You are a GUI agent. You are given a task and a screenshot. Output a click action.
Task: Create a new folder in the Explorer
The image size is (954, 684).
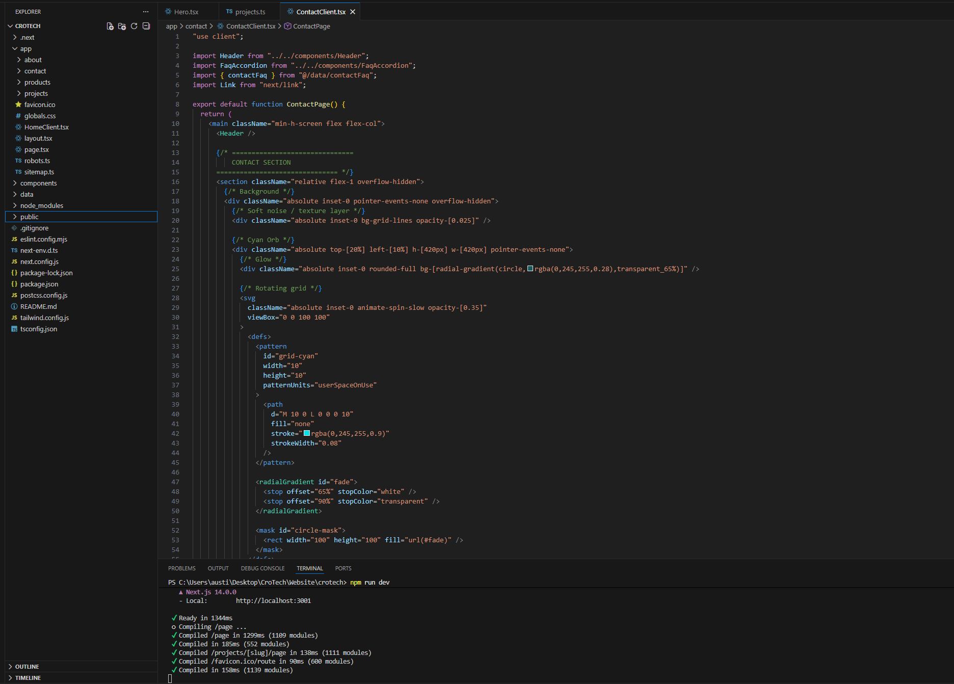pos(122,26)
